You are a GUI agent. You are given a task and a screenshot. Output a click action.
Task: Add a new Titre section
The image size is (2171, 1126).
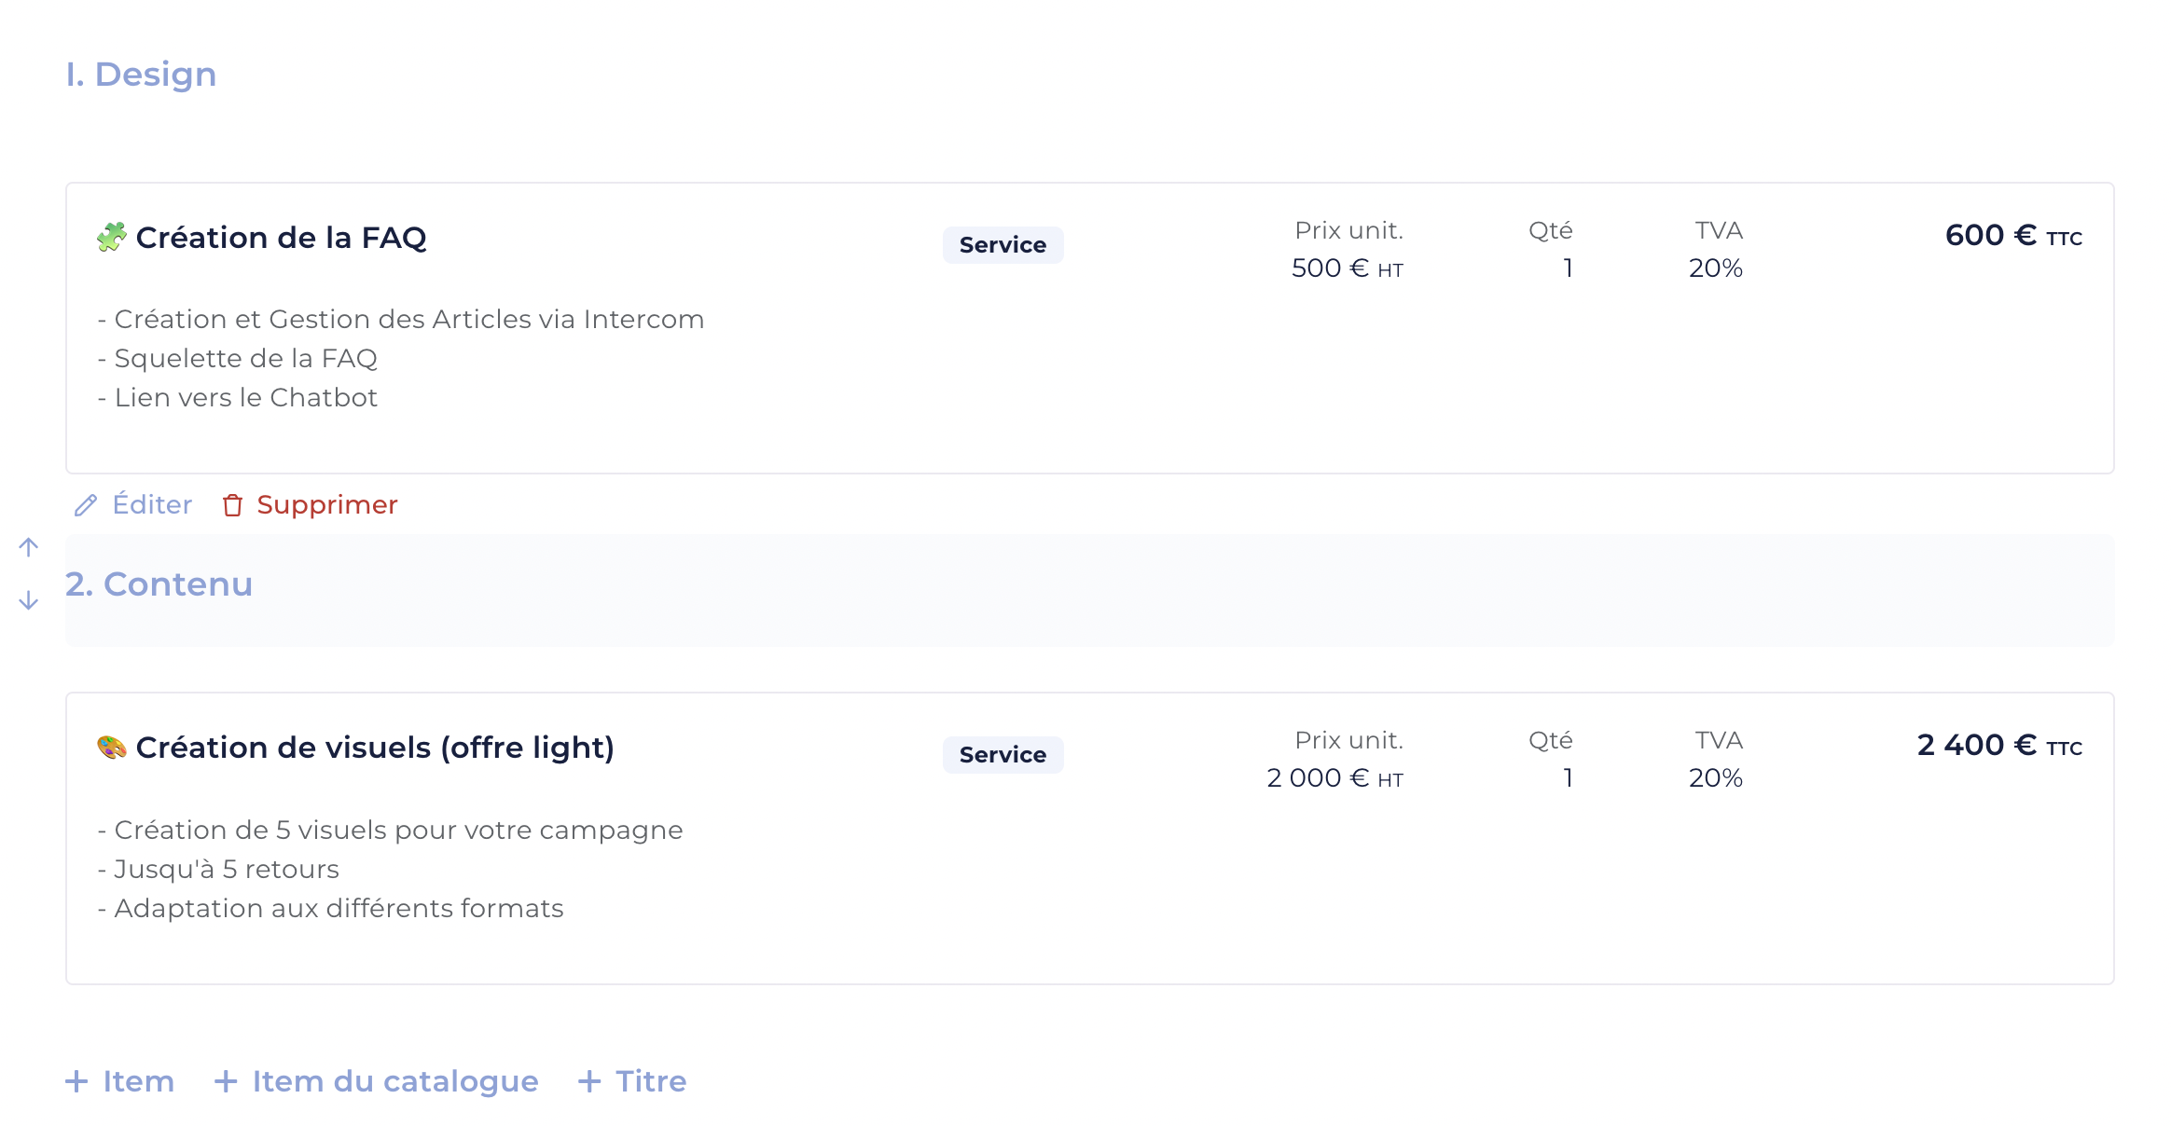pos(632,1081)
